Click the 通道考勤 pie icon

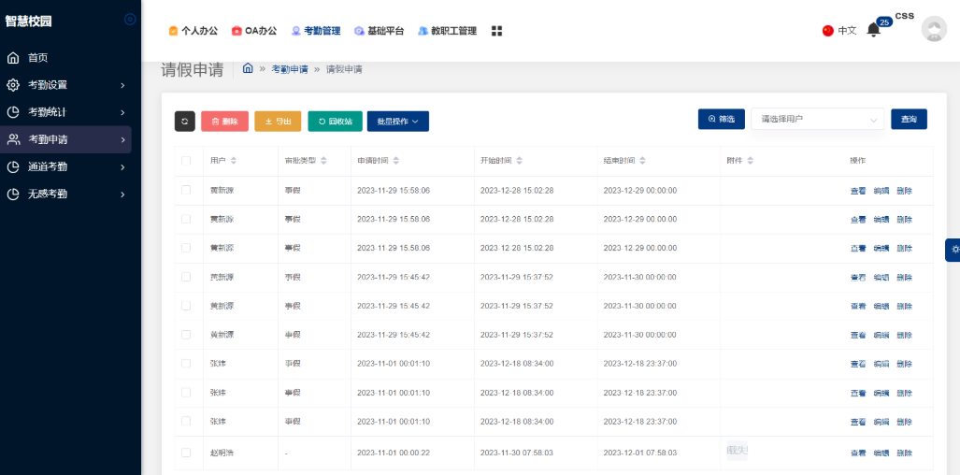(x=13, y=166)
